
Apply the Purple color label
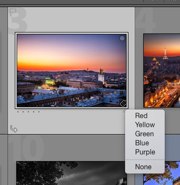145,152
